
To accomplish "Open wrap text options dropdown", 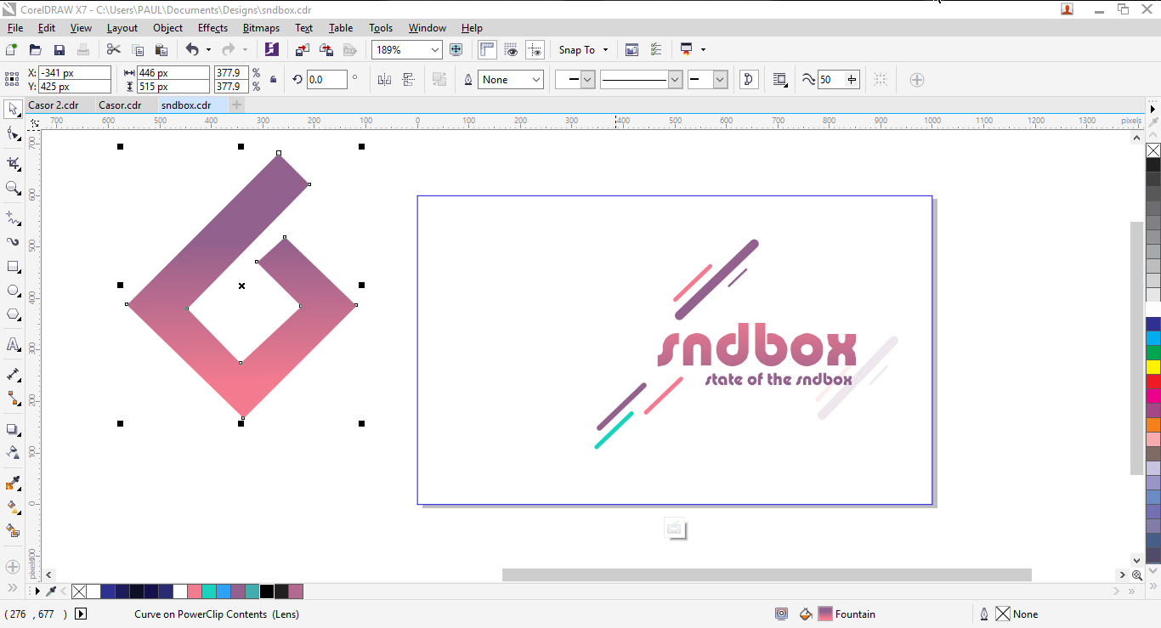I will (779, 80).
